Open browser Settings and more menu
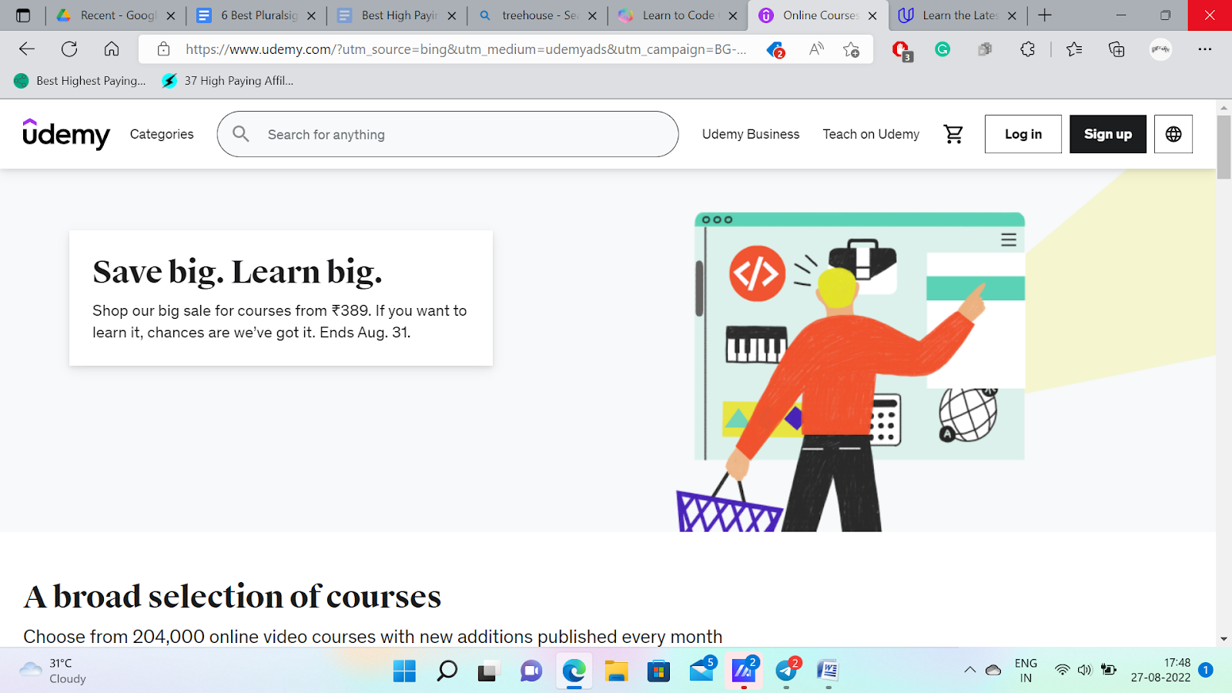1232x693 pixels. pyautogui.click(x=1205, y=49)
